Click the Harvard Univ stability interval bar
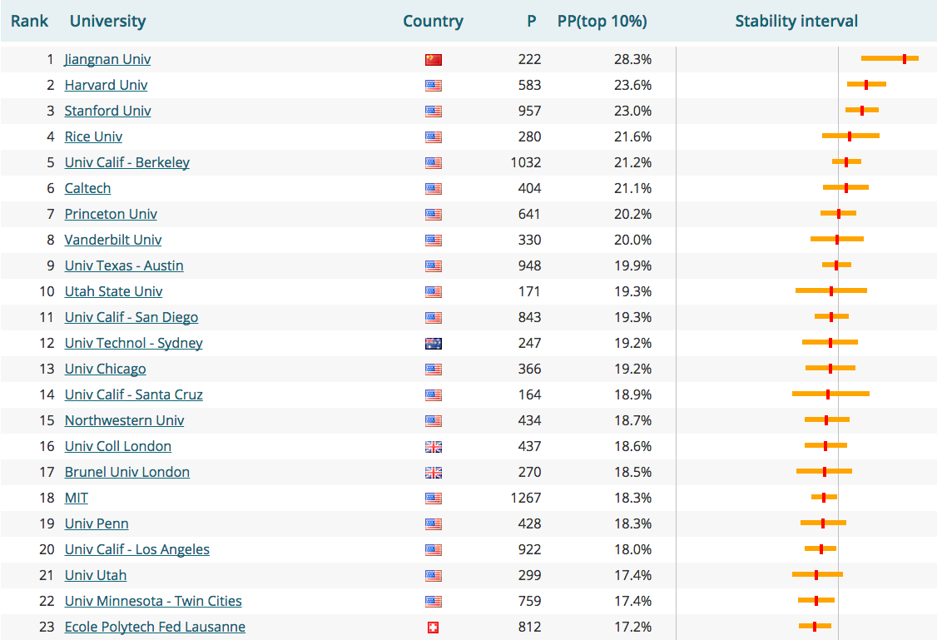Screen dimensions: 937x640 (866, 84)
